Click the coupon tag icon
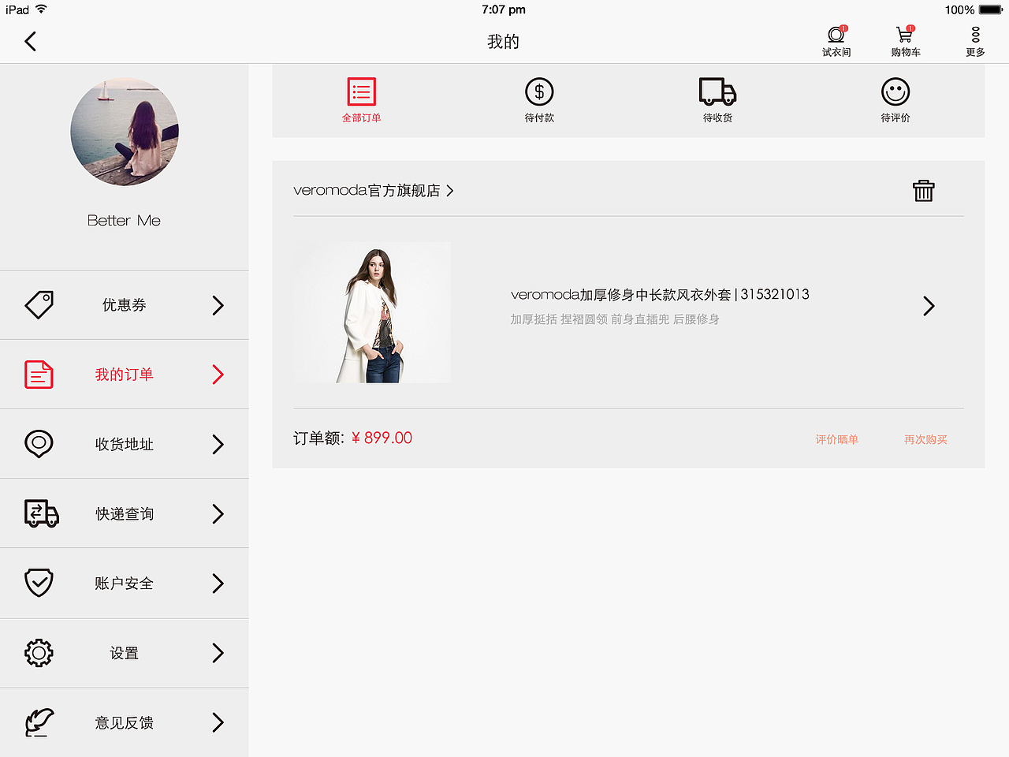 [39, 304]
